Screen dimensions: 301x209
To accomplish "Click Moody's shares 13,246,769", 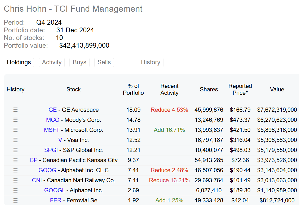I will pyautogui.click(x=209, y=120).
